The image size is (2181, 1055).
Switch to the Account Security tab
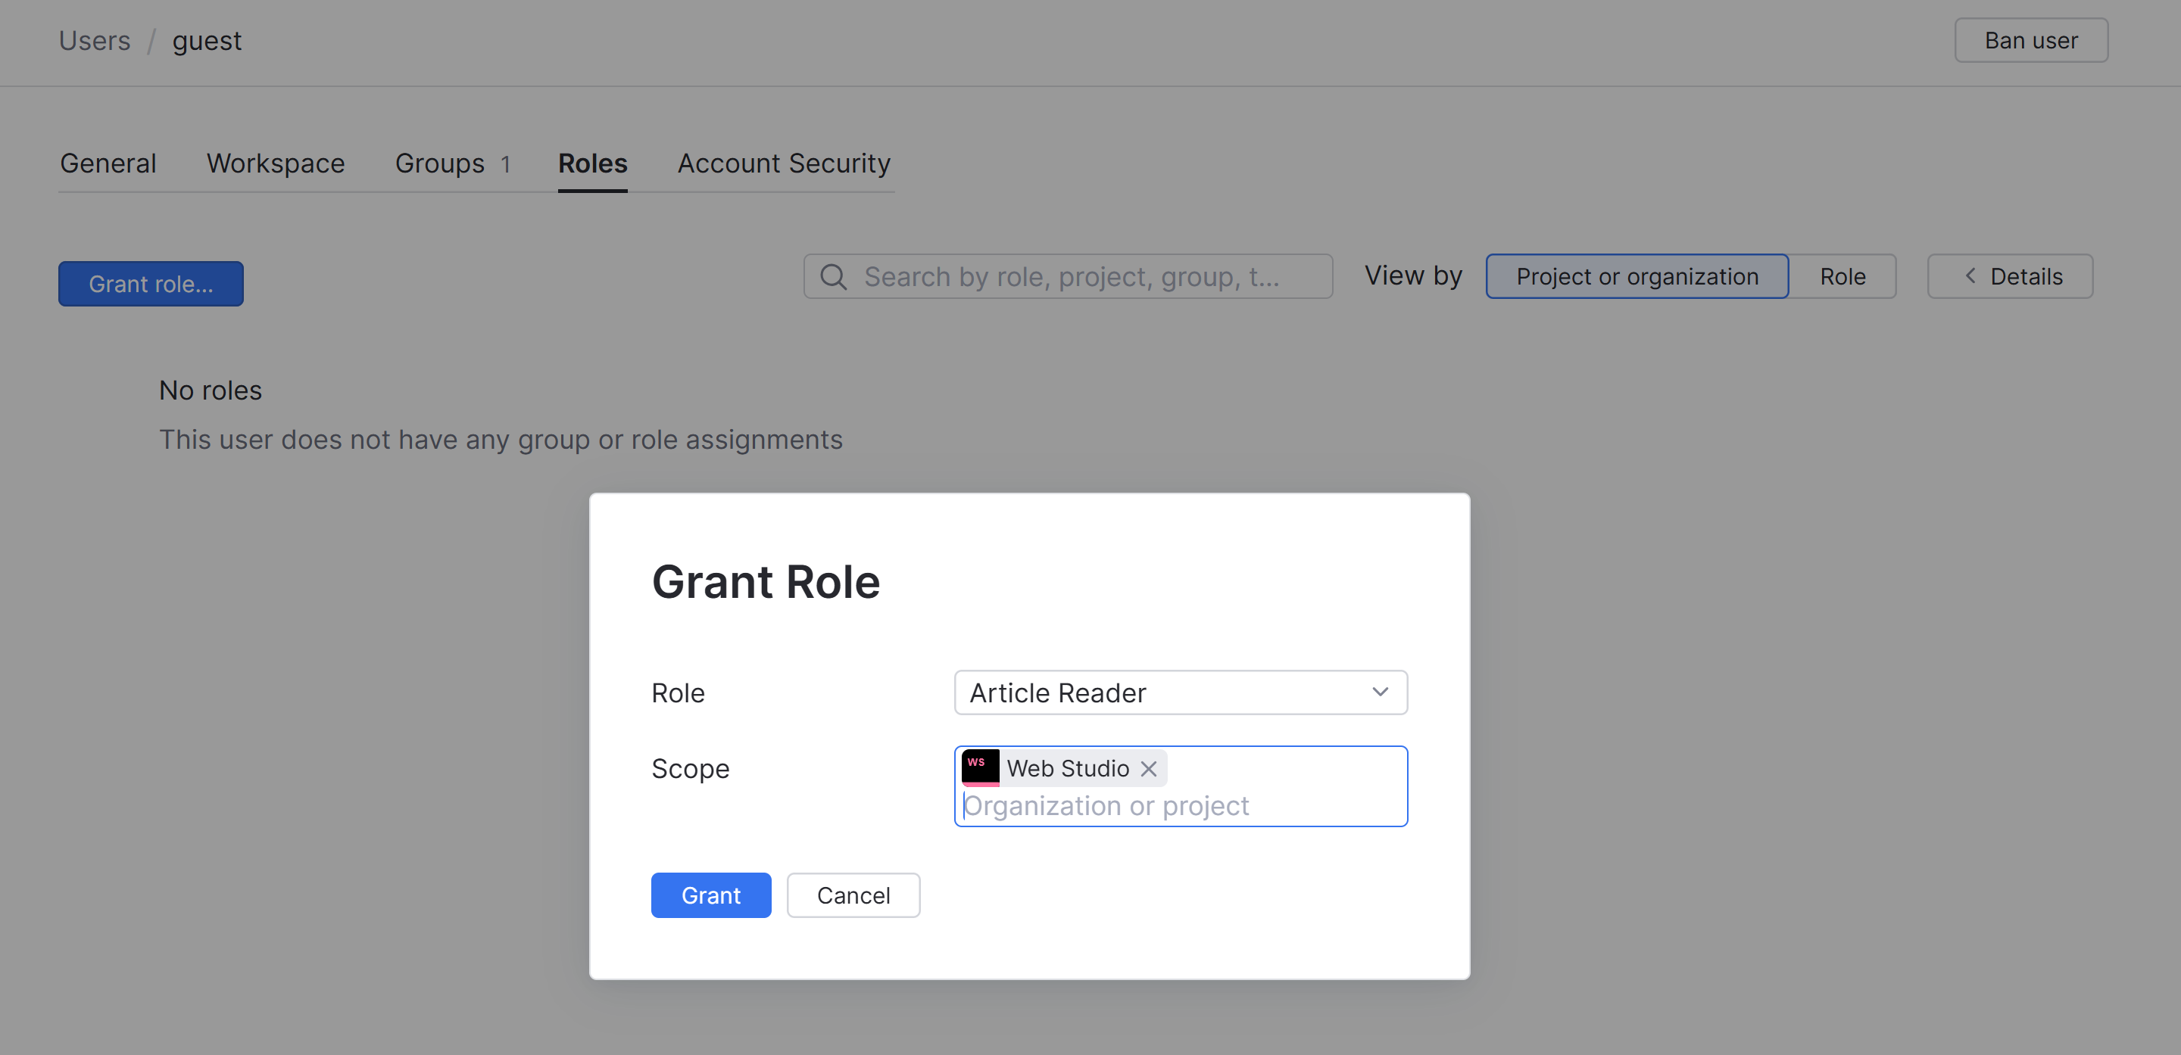[783, 163]
